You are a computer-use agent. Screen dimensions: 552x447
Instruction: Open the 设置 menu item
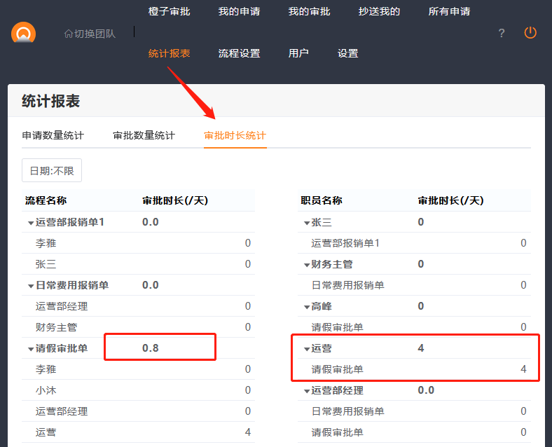point(347,53)
